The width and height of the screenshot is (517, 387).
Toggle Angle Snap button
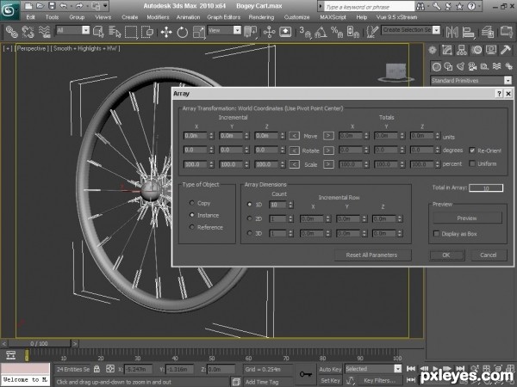coord(321,32)
